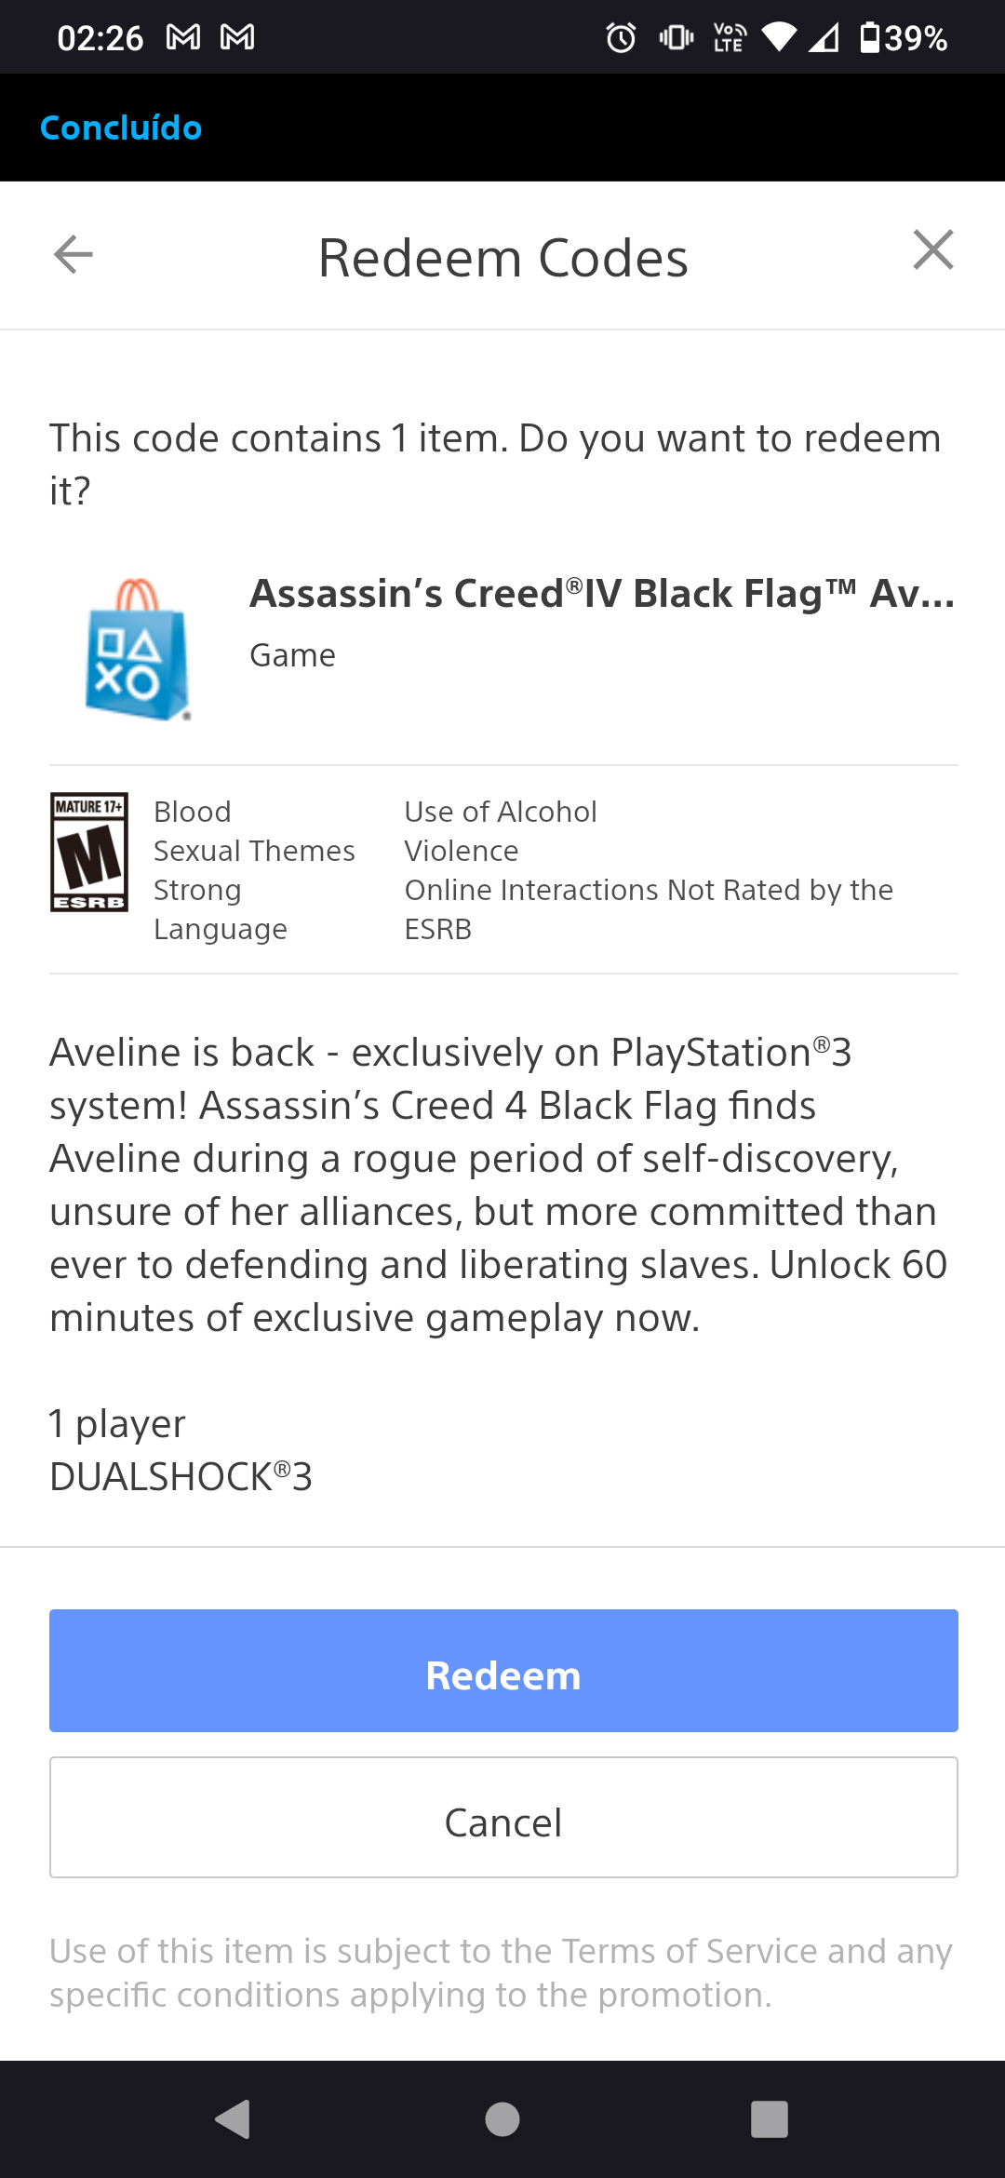Tap the vibrate mode status icon
Image resolution: width=1005 pixels, height=2178 pixels.
click(x=677, y=37)
